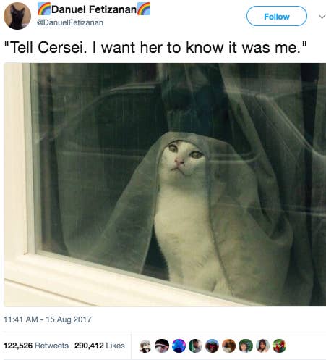The image size is (326, 360).
Task: Open the tweet options chevron dropdown
Action: coord(322,17)
